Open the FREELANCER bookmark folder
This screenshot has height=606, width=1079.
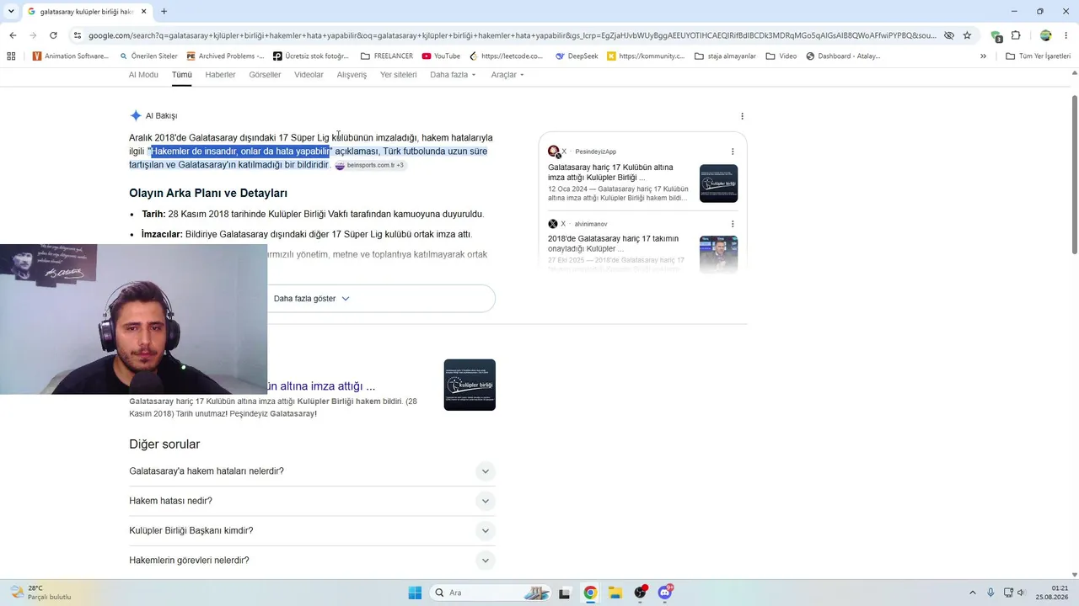[387, 56]
